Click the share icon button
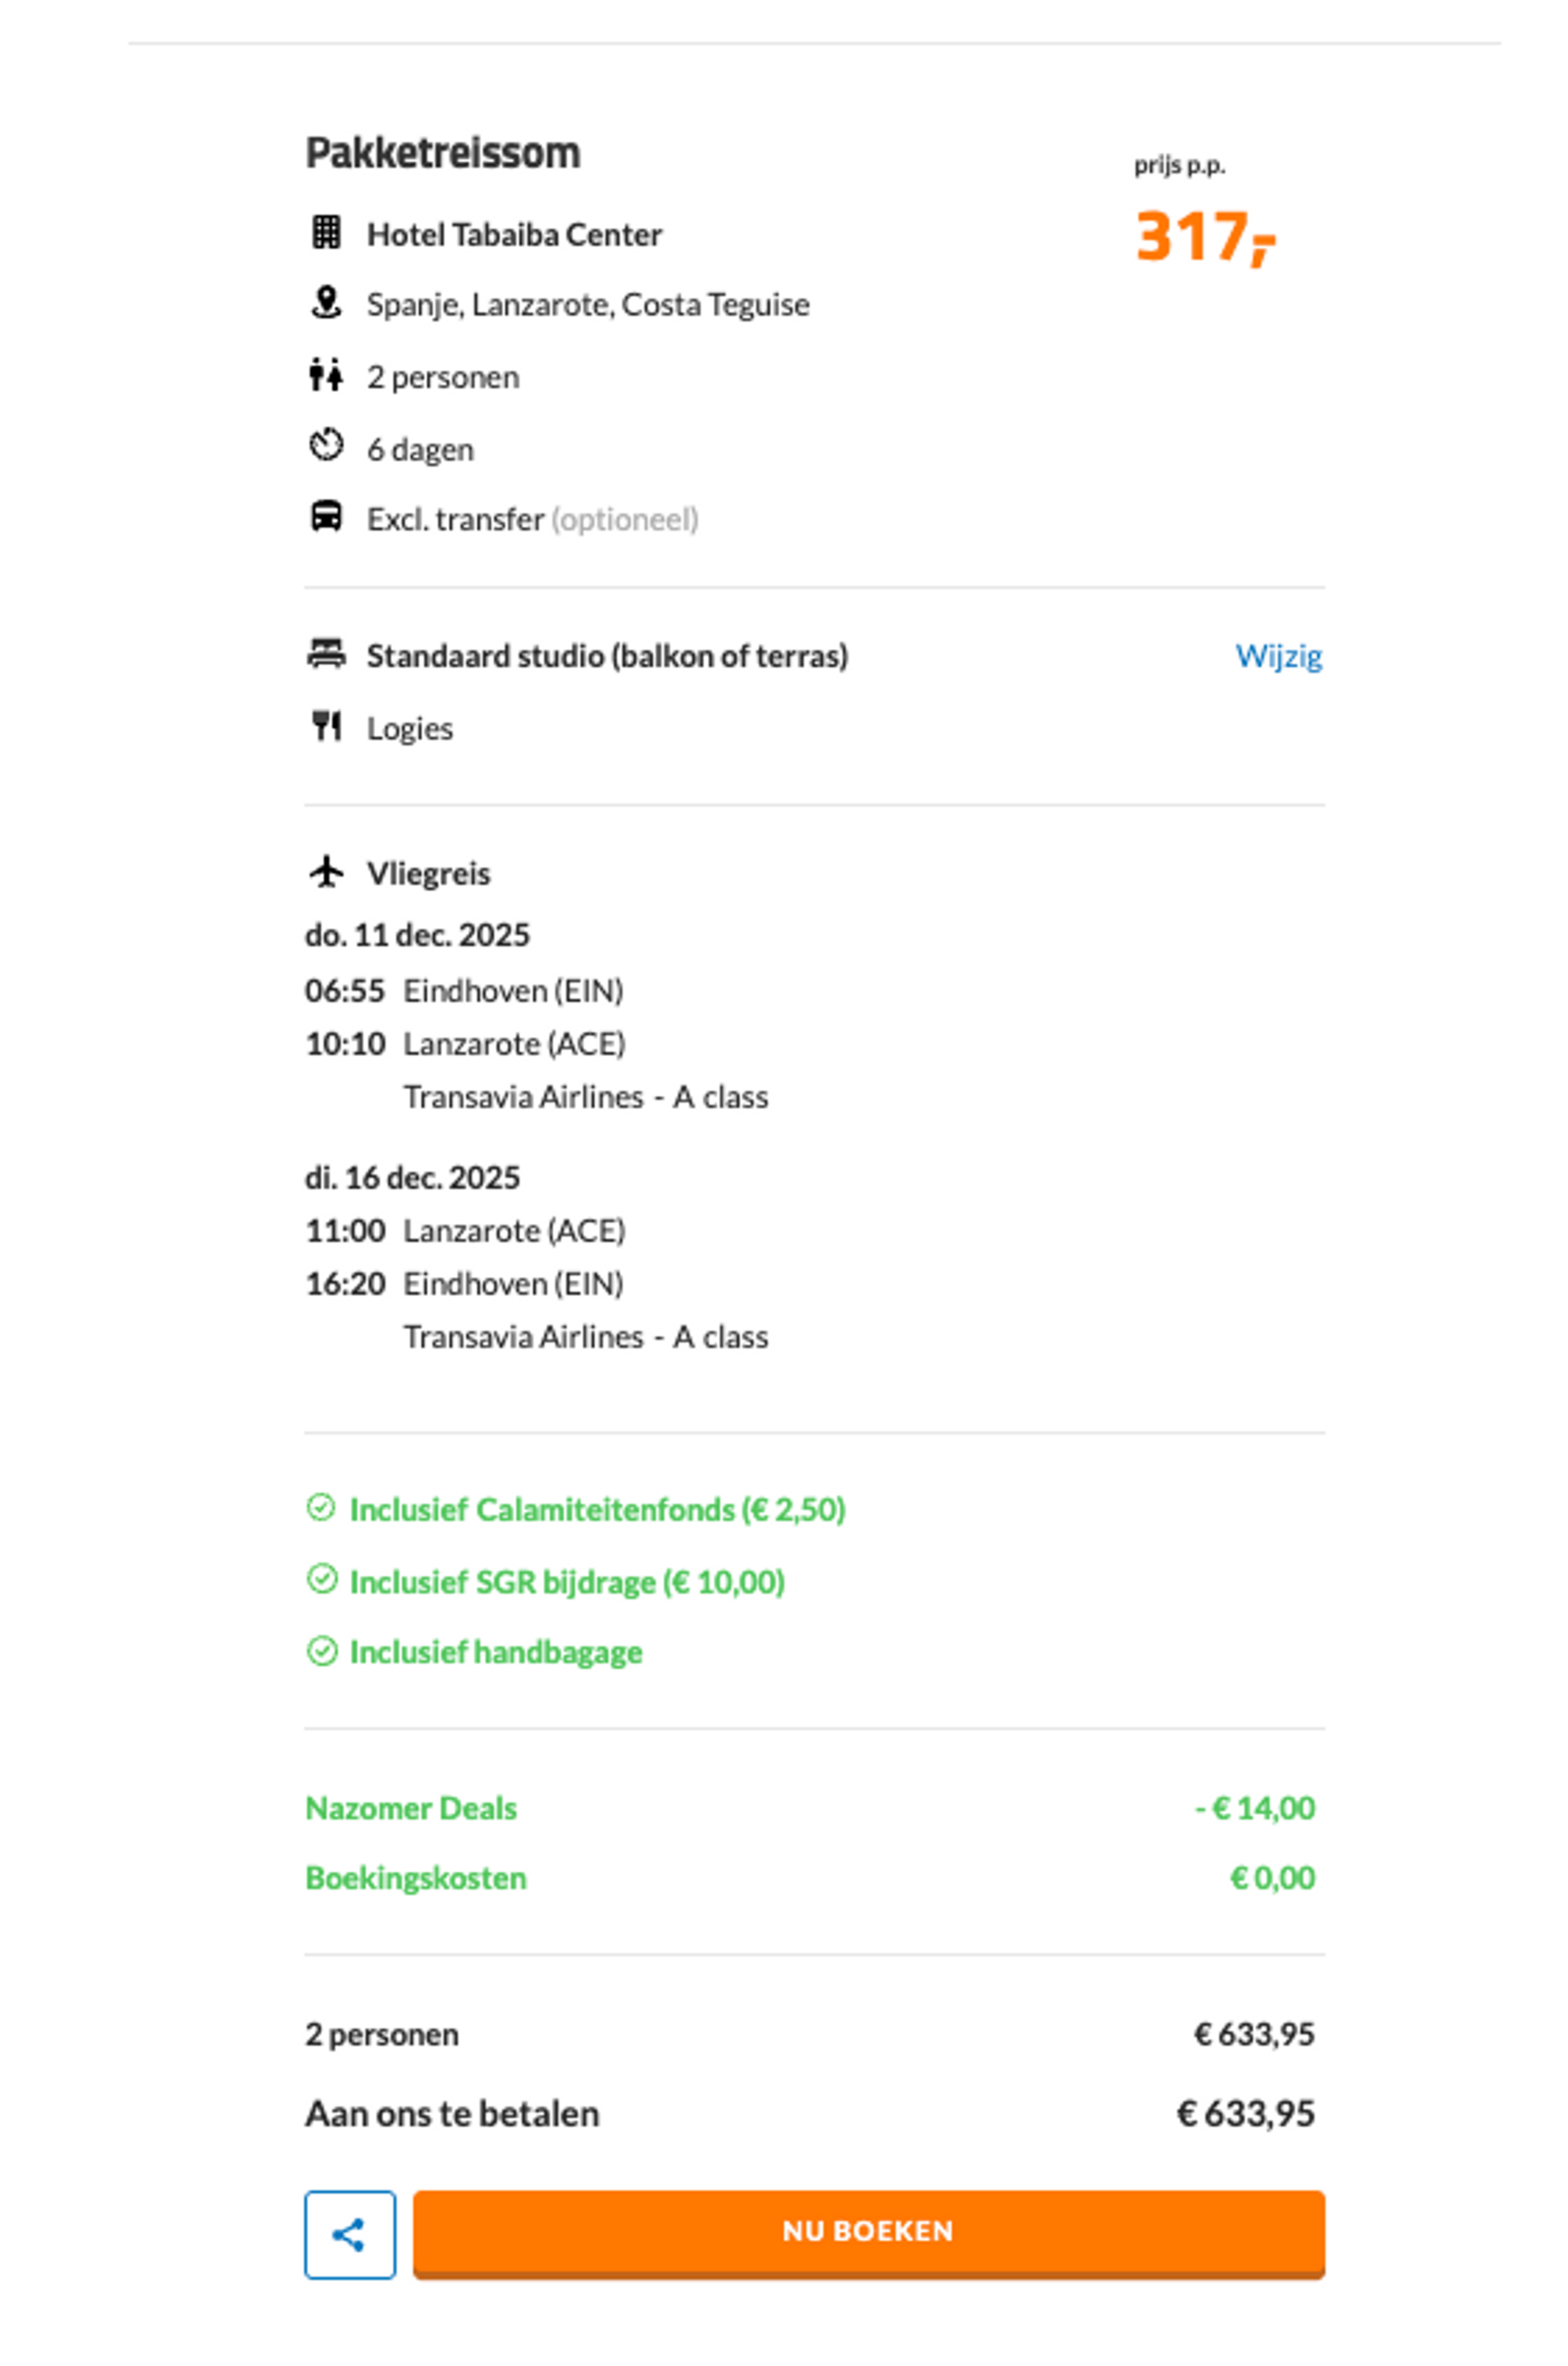Viewport: 1568px width, 2366px height. point(350,2234)
